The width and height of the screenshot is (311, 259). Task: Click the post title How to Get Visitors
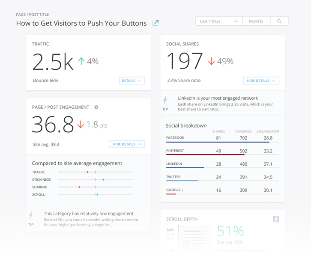point(81,23)
